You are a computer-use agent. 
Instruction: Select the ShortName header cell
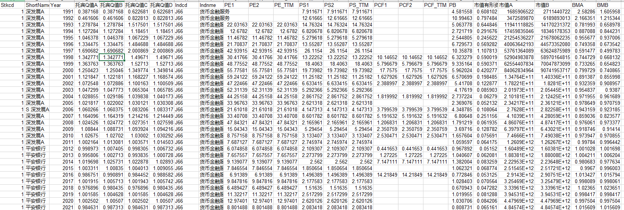point(37,5)
